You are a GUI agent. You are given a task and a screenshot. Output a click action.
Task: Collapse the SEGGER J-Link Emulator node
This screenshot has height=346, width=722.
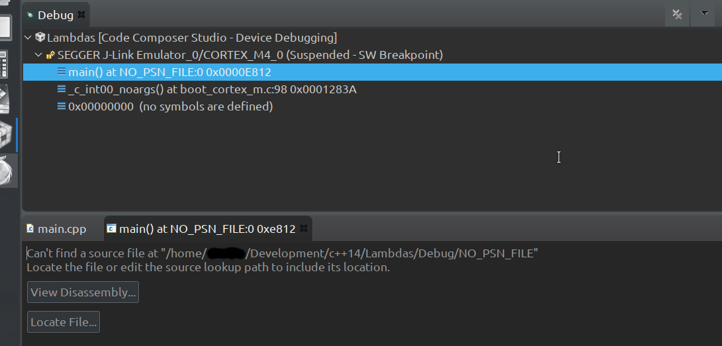tap(38, 55)
